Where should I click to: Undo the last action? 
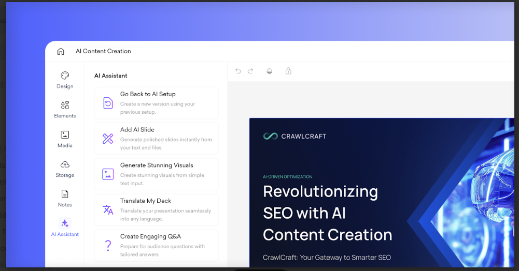pyautogui.click(x=238, y=71)
